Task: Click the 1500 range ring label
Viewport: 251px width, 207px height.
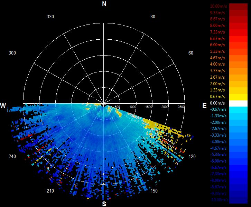Action: tap(149, 107)
